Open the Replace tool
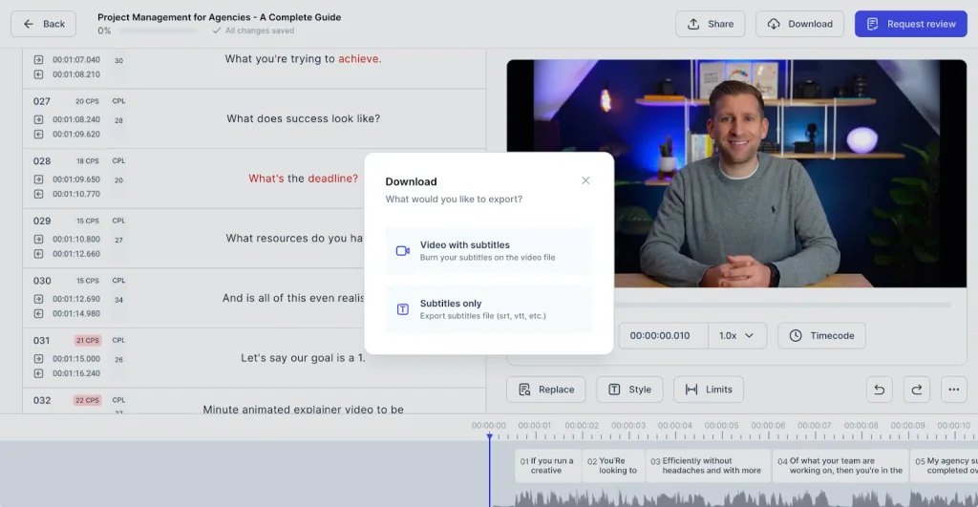The image size is (978, 507). click(546, 390)
